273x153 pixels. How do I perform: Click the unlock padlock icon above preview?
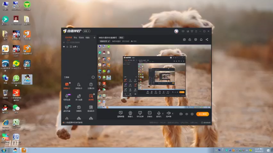190,39
